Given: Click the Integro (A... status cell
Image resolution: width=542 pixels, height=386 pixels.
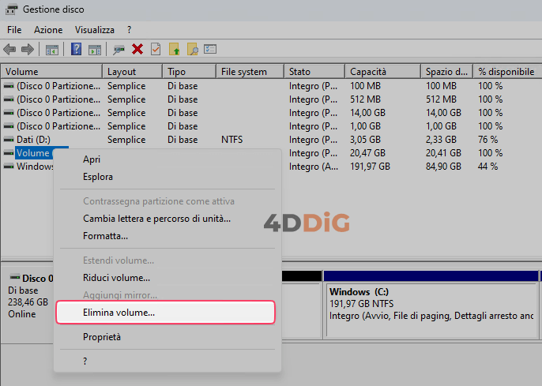Looking at the screenshot, I should (x=314, y=167).
